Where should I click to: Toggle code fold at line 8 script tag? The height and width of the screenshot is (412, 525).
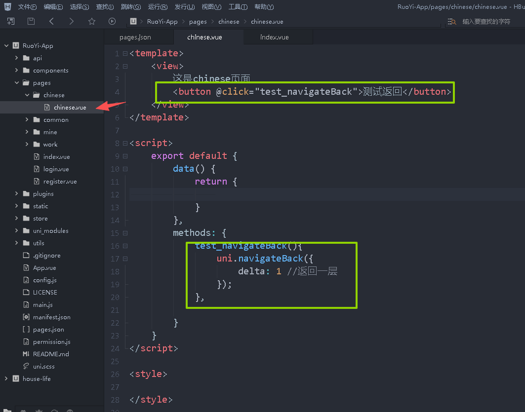pyautogui.click(x=125, y=143)
